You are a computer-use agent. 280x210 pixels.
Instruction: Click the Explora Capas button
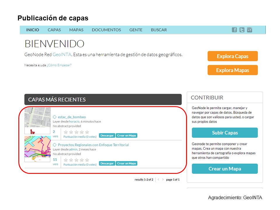coord(232,56)
